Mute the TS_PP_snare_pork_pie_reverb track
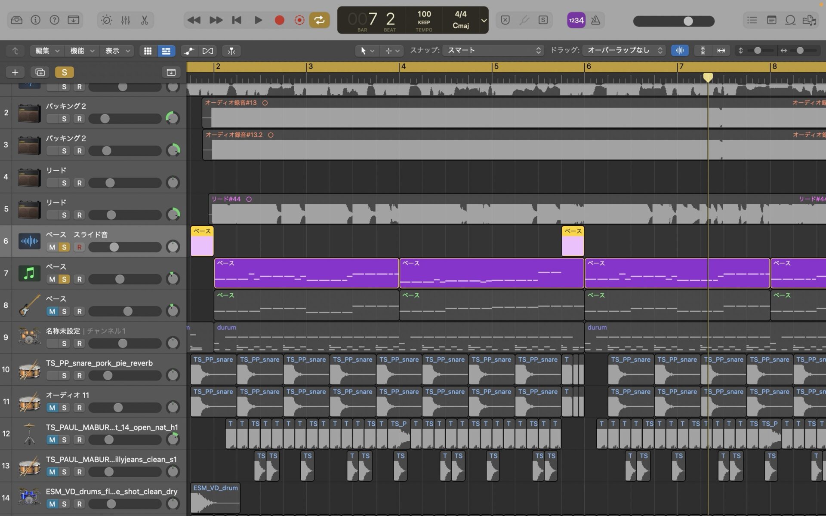This screenshot has height=516, width=826. [52, 375]
